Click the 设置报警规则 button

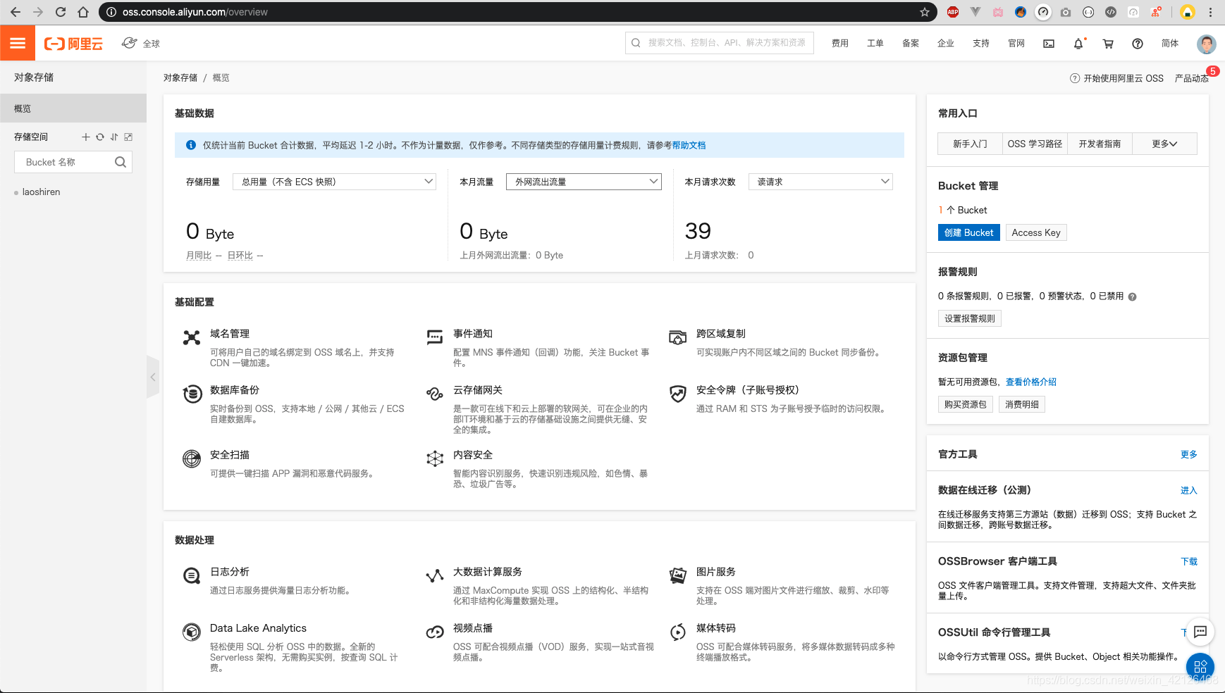[970, 318]
